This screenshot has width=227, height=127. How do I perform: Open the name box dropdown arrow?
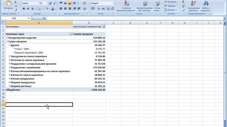(x=29, y=18)
